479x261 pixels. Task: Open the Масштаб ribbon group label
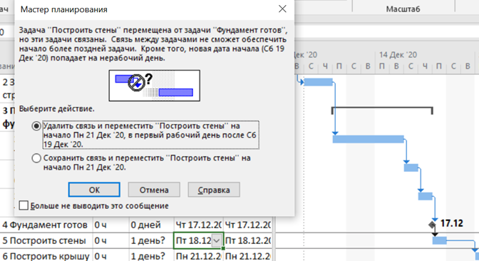pyautogui.click(x=403, y=9)
